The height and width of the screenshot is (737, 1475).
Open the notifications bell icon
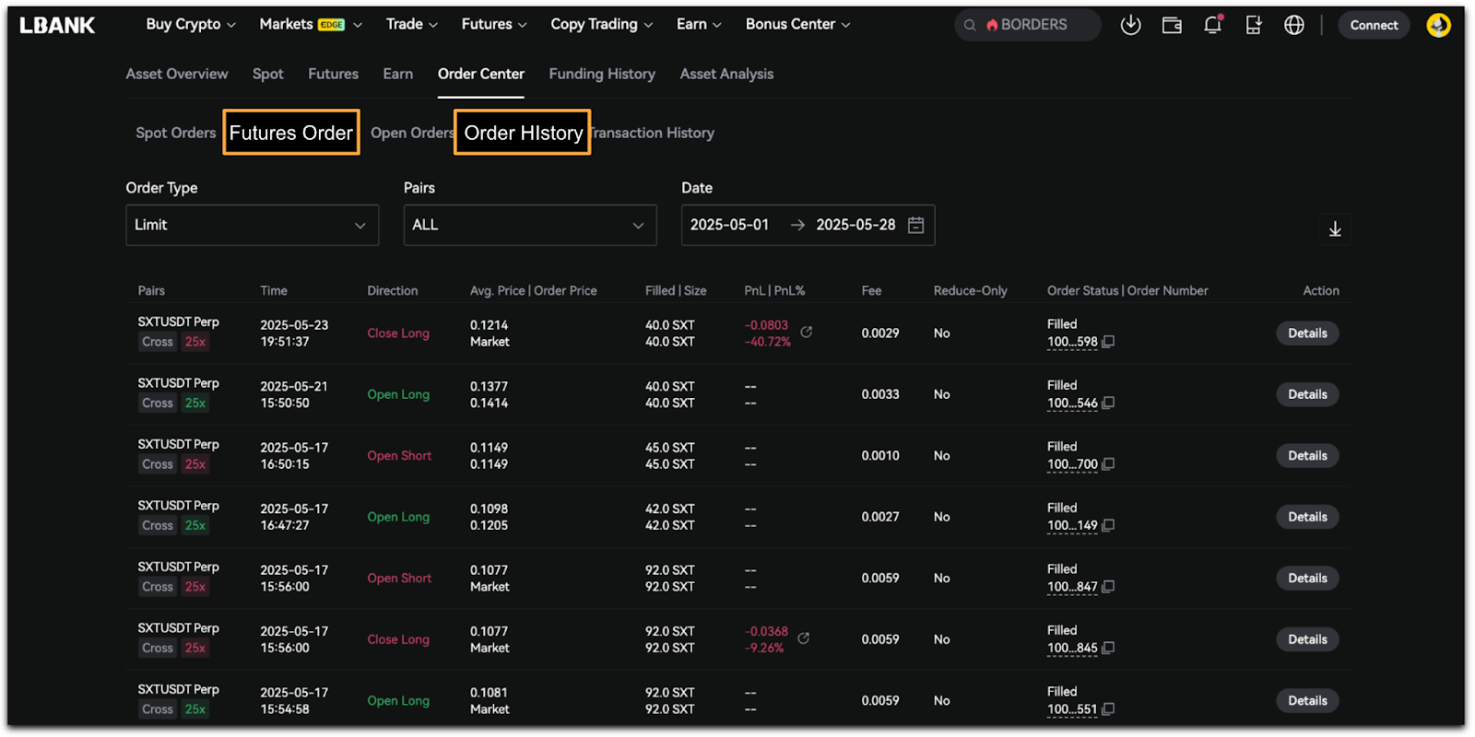pos(1212,25)
